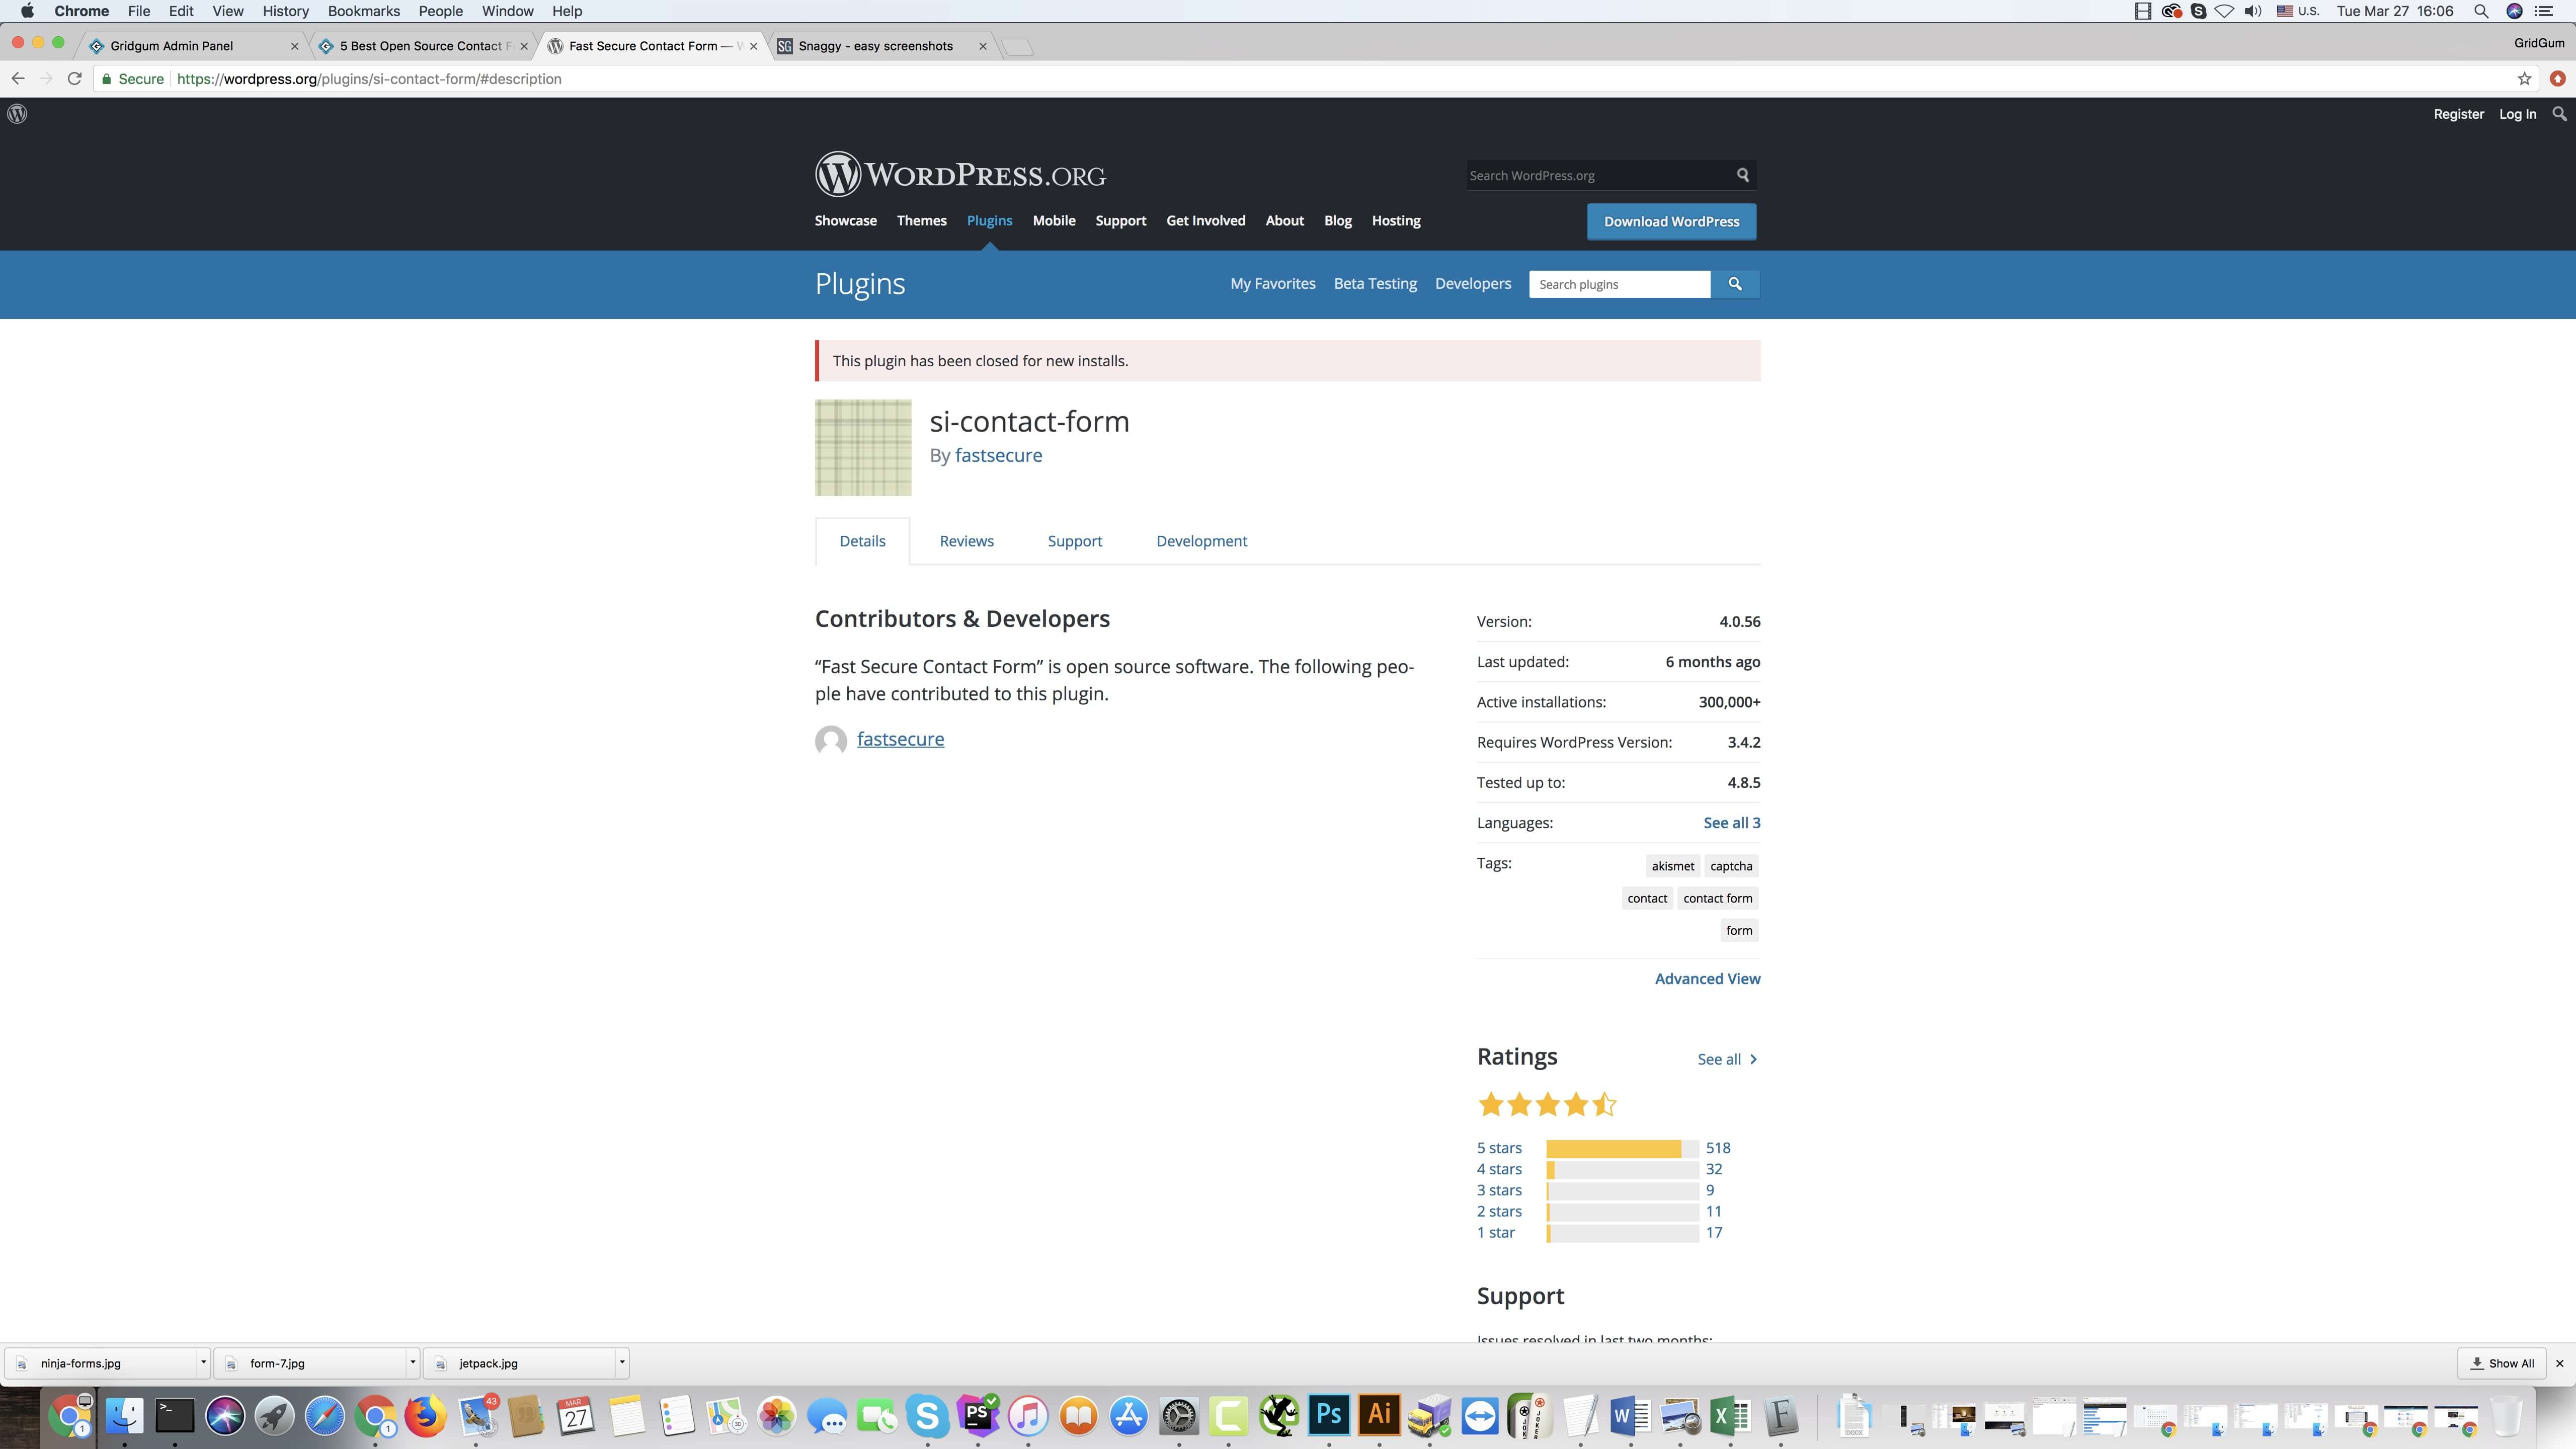Open Safari from the Dock
The height and width of the screenshot is (1449, 2576).
point(325,1416)
